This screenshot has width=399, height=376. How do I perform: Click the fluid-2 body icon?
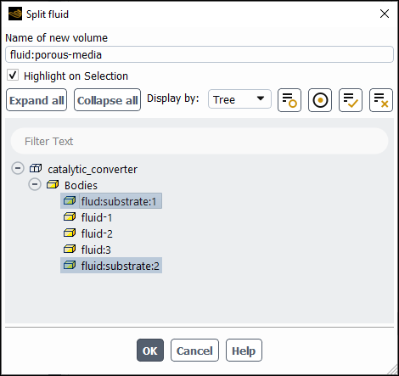click(x=70, y=233)
